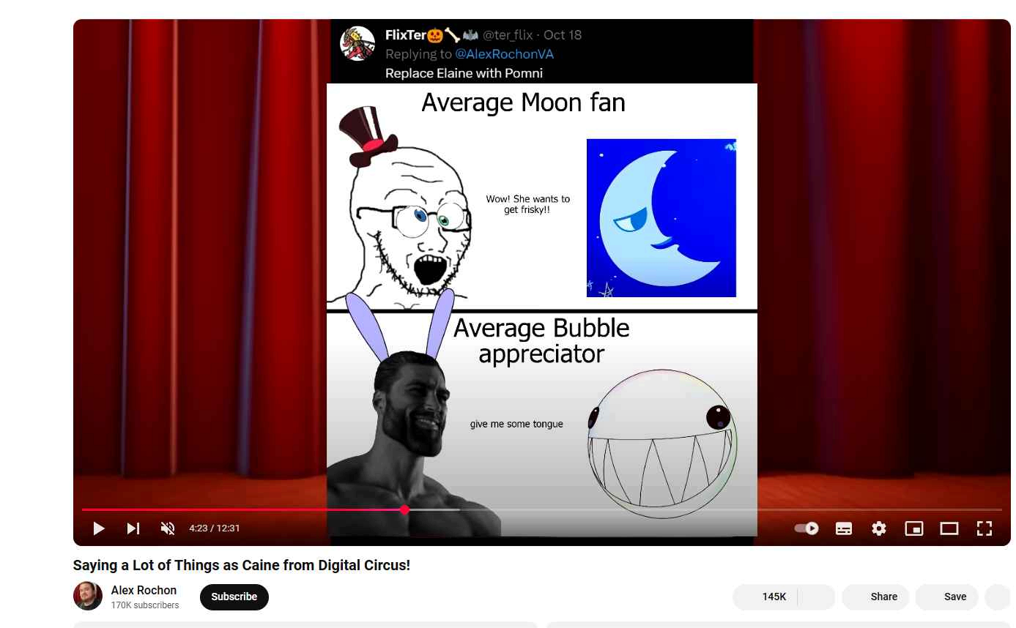Turn on subtitles/closed captions

[x=844, y=528]
